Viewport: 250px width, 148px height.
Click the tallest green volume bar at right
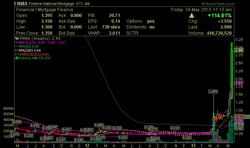tap(232, 130)
